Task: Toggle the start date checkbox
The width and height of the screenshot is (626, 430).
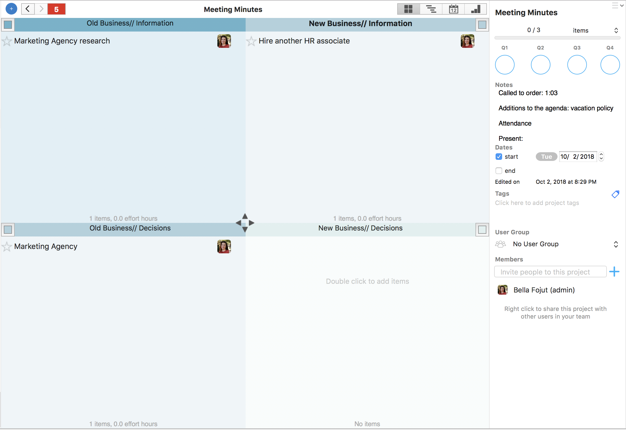Action: 499,156
